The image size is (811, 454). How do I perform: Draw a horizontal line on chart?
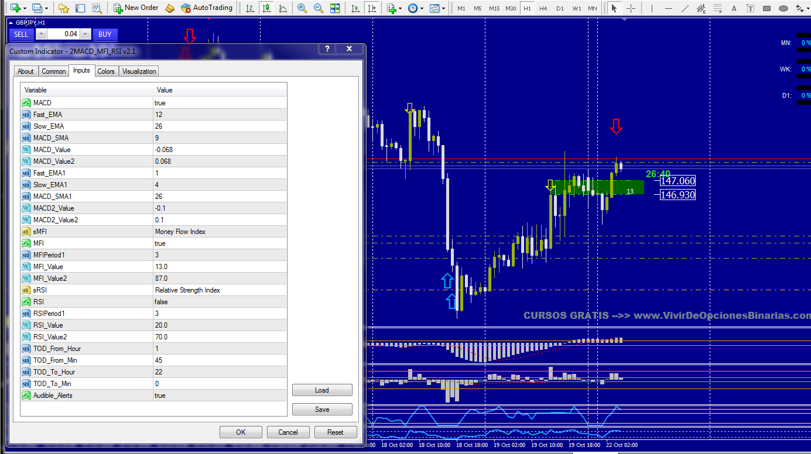(669, 8)
